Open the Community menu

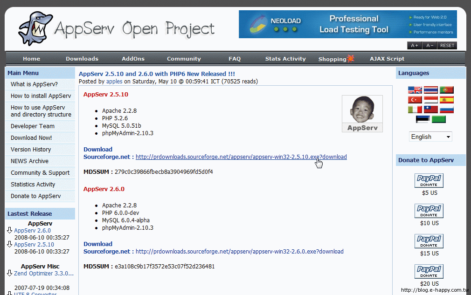pyautogui.click(x=184, y=59)
